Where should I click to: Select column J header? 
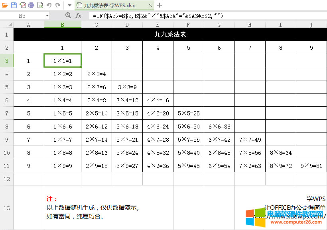(x=311, y=25)
